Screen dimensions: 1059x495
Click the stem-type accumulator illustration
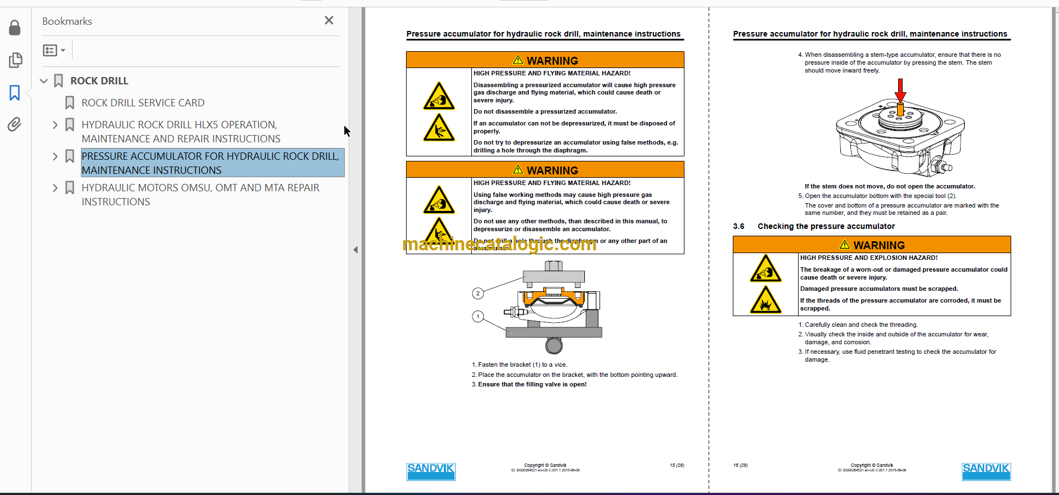tap(900, 129)
